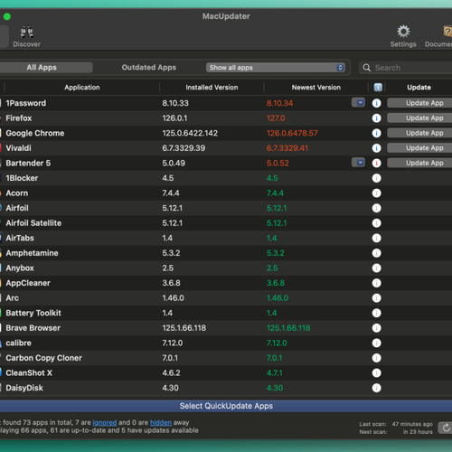Image resolution: width=452 pixels, height=452 pixels.
Task: Click the info icon for Battery Toolkit
Action: tap(376, 313)
